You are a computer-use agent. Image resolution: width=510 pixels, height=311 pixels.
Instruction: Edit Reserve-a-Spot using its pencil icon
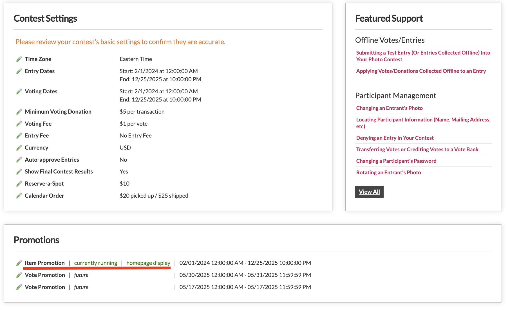pyautogui.click(x=19, y=184)
